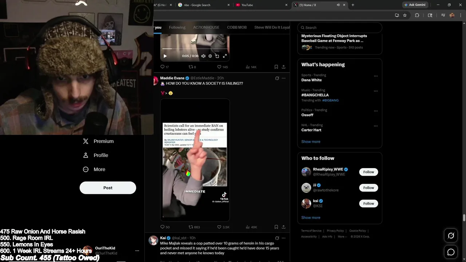Open Grok icon on Kai's post
466x262 pixels.
click(x=277, y=238)
